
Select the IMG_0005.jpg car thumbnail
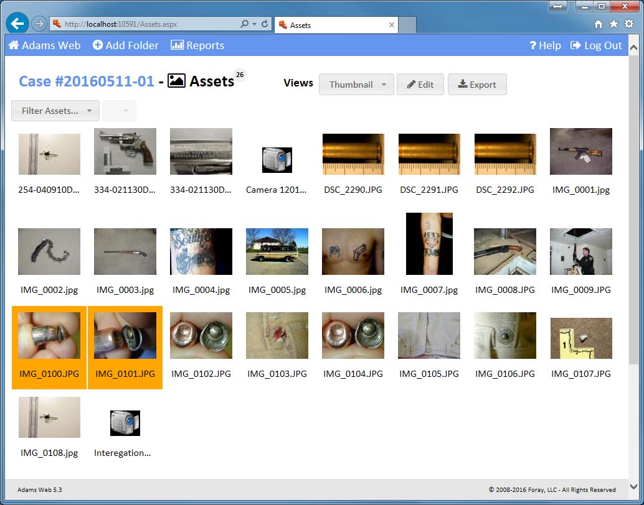[277, 251]
